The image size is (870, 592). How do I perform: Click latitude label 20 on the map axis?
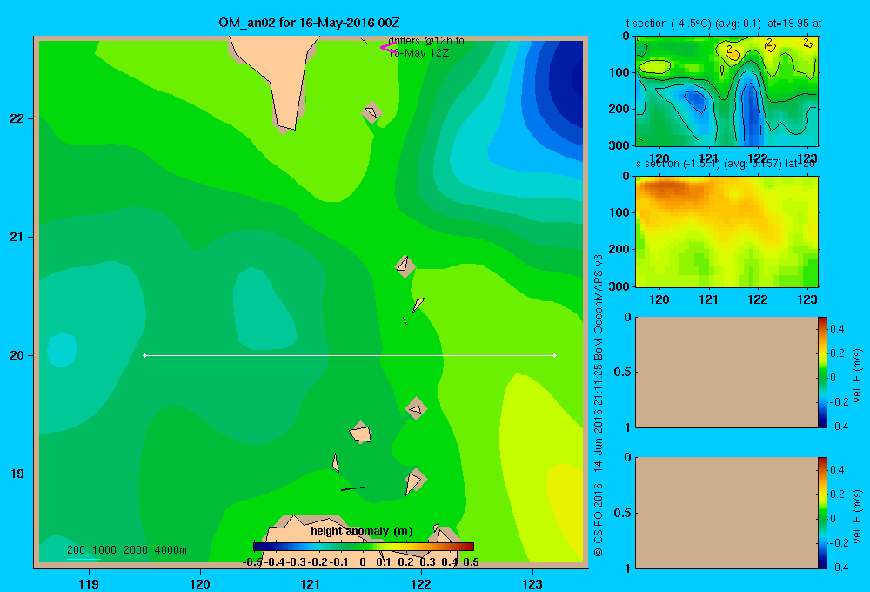[x=17, y=355]
